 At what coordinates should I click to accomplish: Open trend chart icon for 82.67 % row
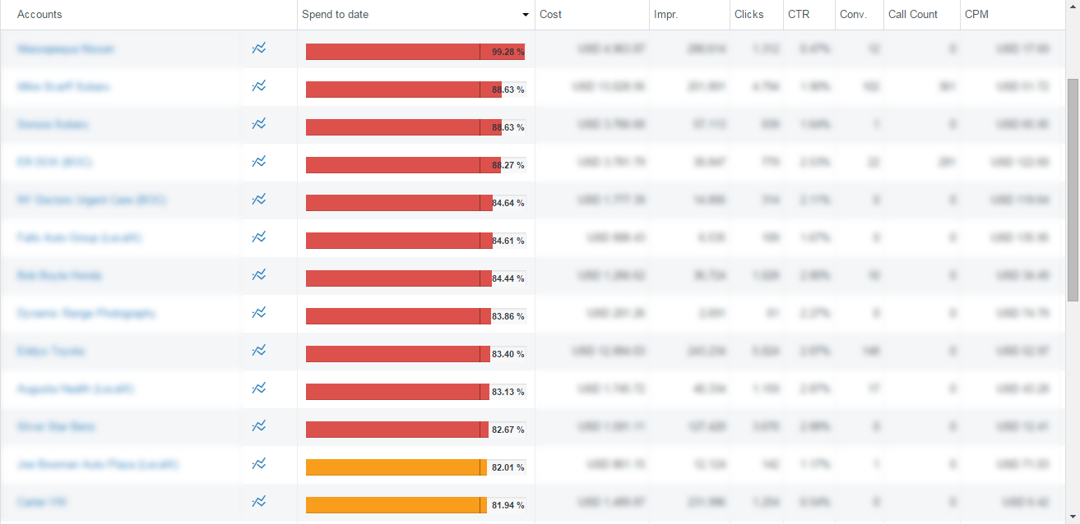click(x=259, y=426)
